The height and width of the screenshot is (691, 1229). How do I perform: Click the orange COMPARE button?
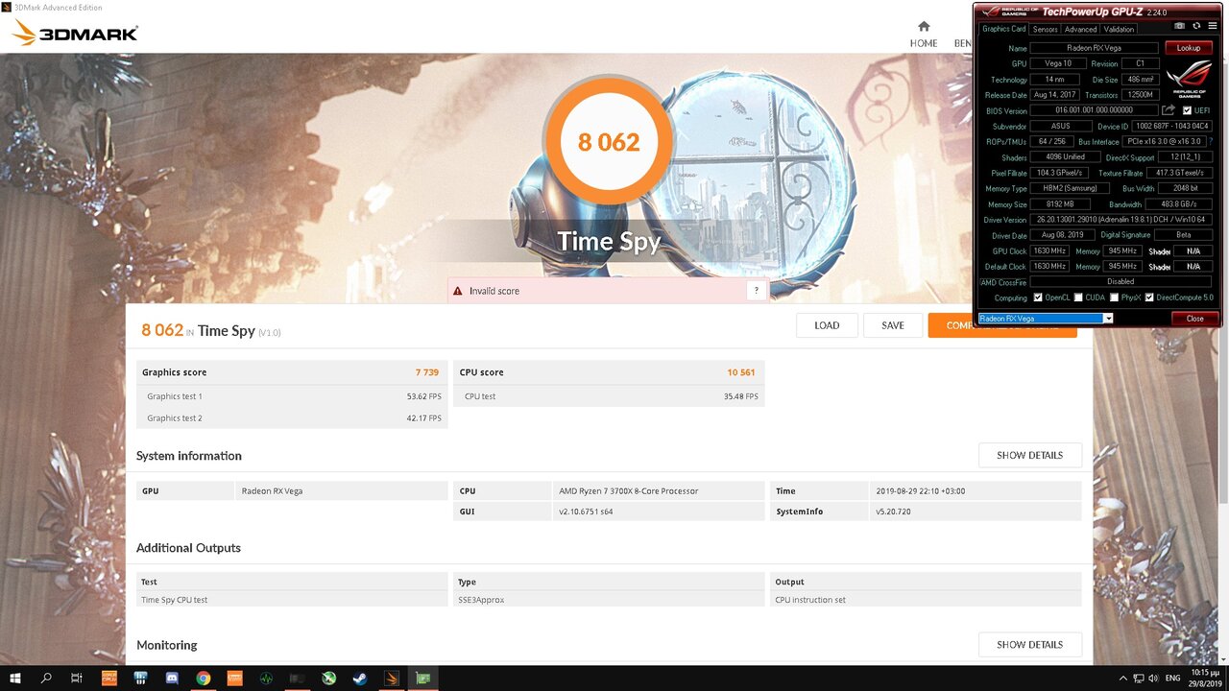[952, 325]
